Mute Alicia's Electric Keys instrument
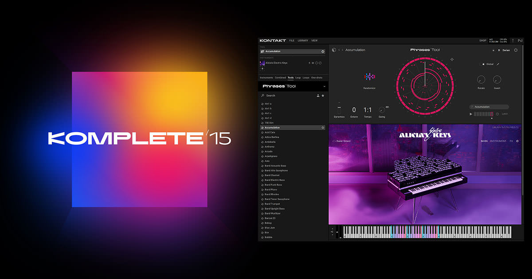The image size is (532, 279). click(313, 63)
